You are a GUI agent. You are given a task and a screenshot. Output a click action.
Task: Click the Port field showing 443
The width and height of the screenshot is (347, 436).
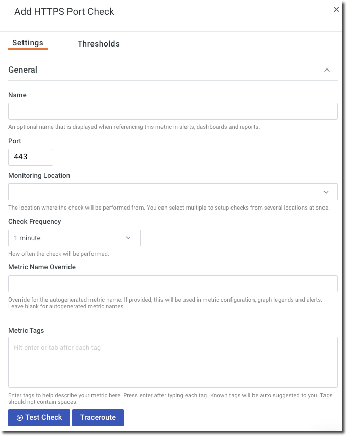(31, 157)
